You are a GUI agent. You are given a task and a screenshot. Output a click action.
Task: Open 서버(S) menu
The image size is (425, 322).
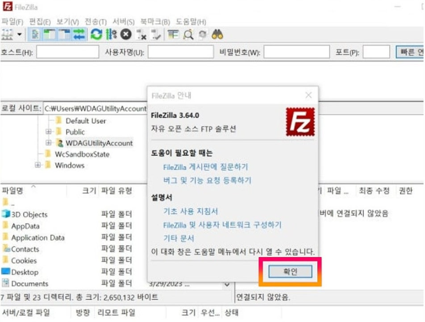(124, 21)
